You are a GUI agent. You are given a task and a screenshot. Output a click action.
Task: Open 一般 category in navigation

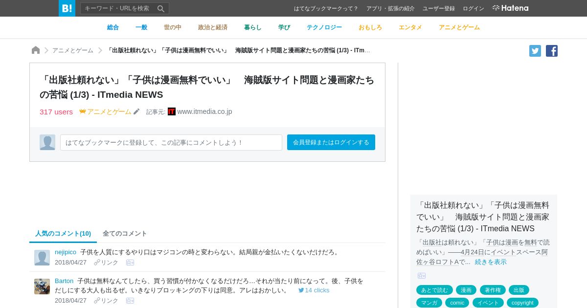coord(141,27)
